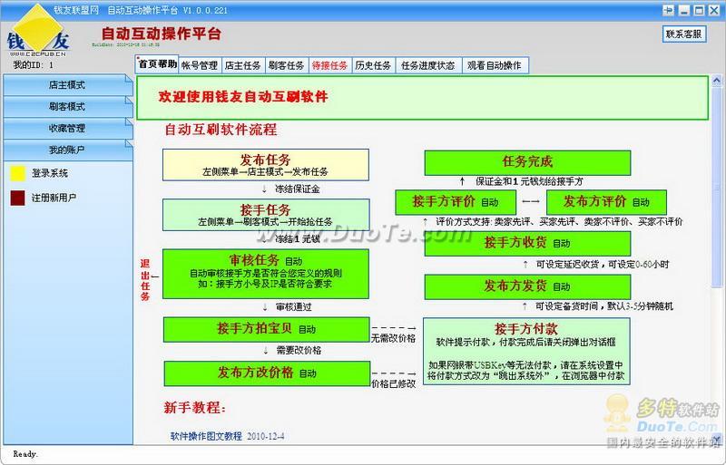The height and width of the screenshot is (465, 726).
Task: Click the 自动互动操作平台 red title
Action: point(162,34)
